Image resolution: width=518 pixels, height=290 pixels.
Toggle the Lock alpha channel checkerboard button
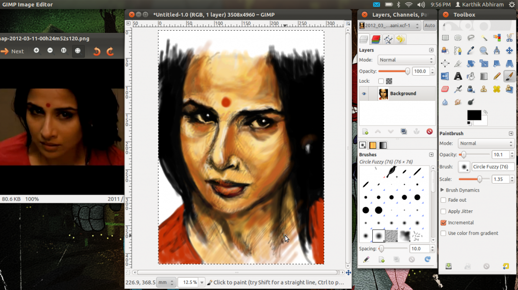pos(389,81)
